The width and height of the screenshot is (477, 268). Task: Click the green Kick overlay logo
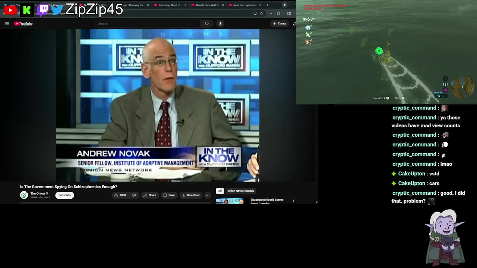(x=27, y=10)
